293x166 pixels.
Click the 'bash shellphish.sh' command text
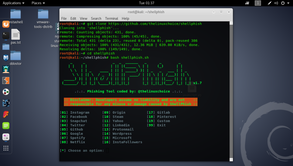[x=130, y=57]
